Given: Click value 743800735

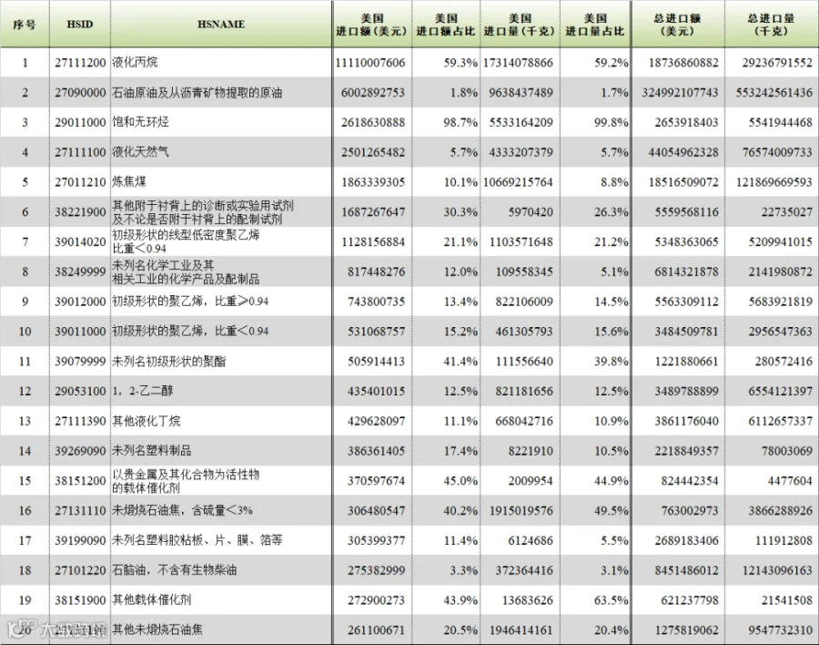Looking at the screenshot, I should pyautogui.click(x=376, y=302).
